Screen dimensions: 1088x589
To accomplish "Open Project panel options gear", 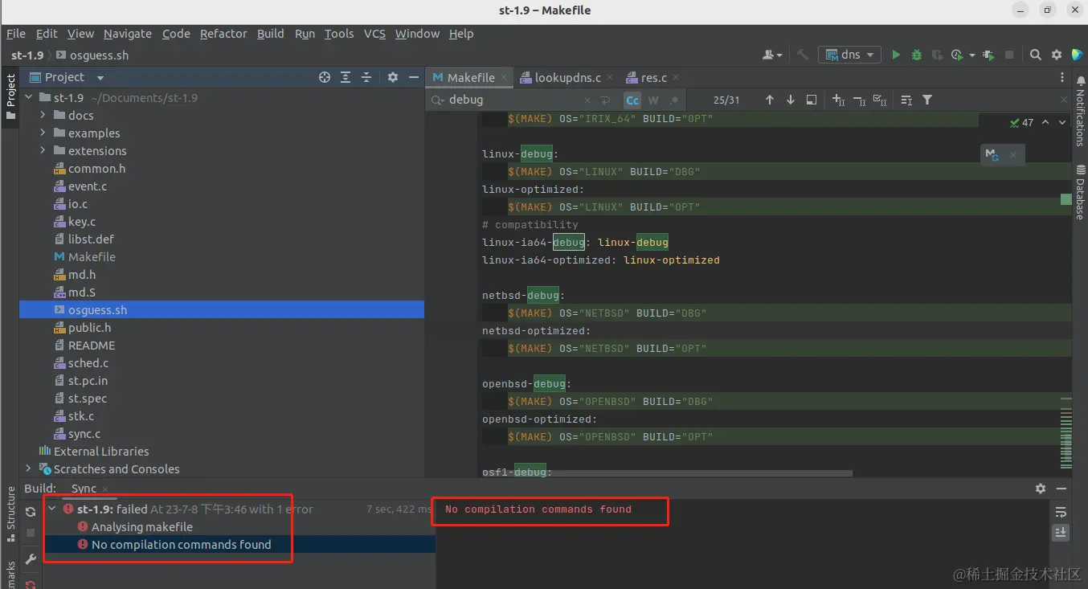I will pos(393,77).
